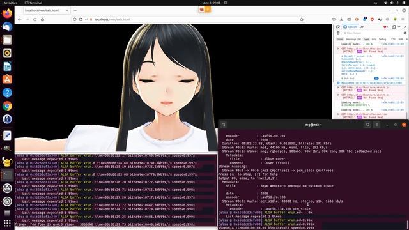
Task: Select the Terminal icon in the dock
Action: pos(7,175)
